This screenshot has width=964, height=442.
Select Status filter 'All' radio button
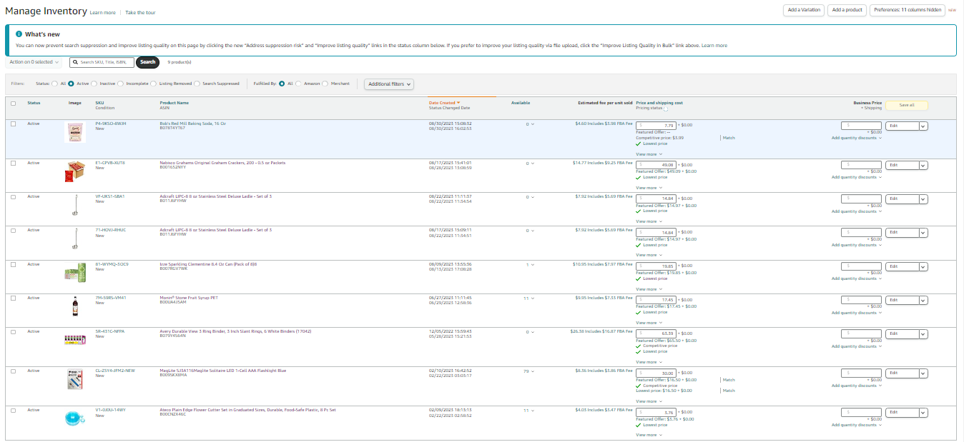[54, 84]
